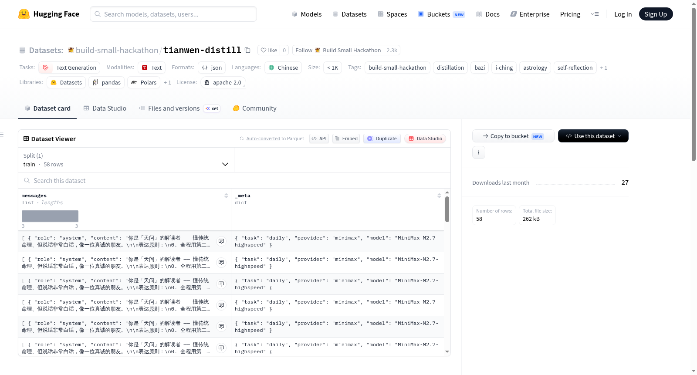Viewport: 697px width, 375px height.
Task: Open the Pricing page link
Action: (x=570, y=14)
